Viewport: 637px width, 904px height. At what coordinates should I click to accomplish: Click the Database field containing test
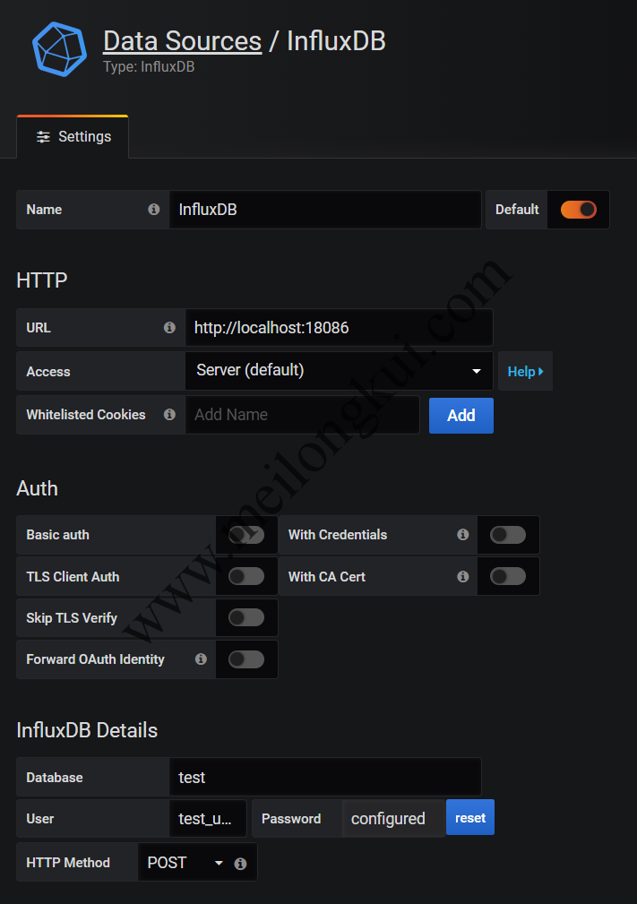pyautogui.click(x=325, y=777)
